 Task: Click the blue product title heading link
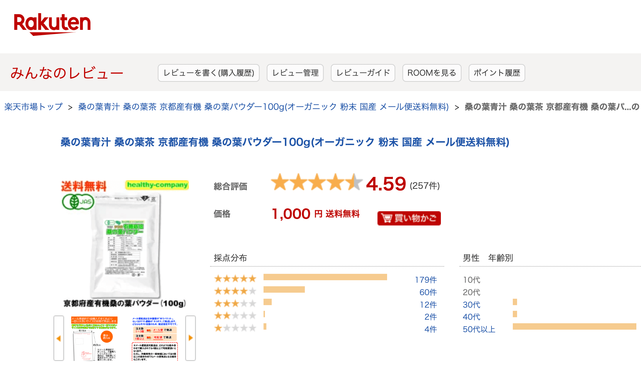point(285,142)
